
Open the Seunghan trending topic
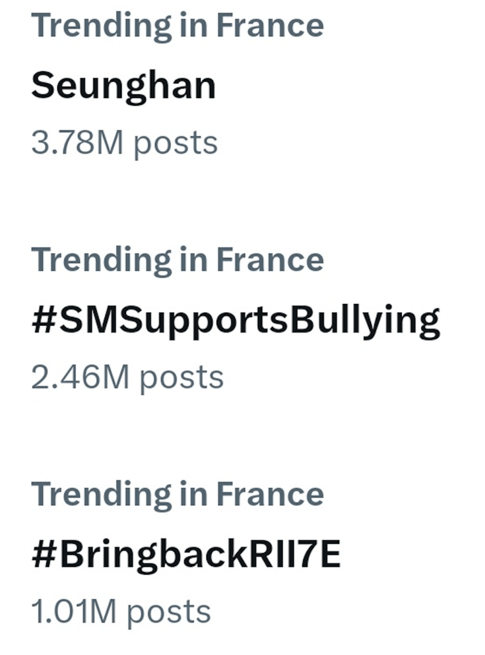123,86
